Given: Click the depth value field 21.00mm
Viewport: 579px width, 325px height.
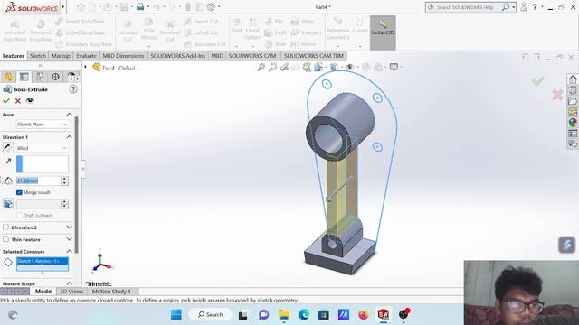Looking at the screenshot, I should pyautogui.click(x=38, y=181).
